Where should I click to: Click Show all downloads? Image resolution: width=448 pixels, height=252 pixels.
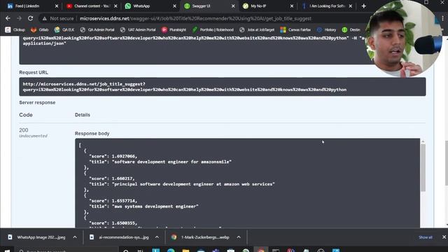click(426, 237)
